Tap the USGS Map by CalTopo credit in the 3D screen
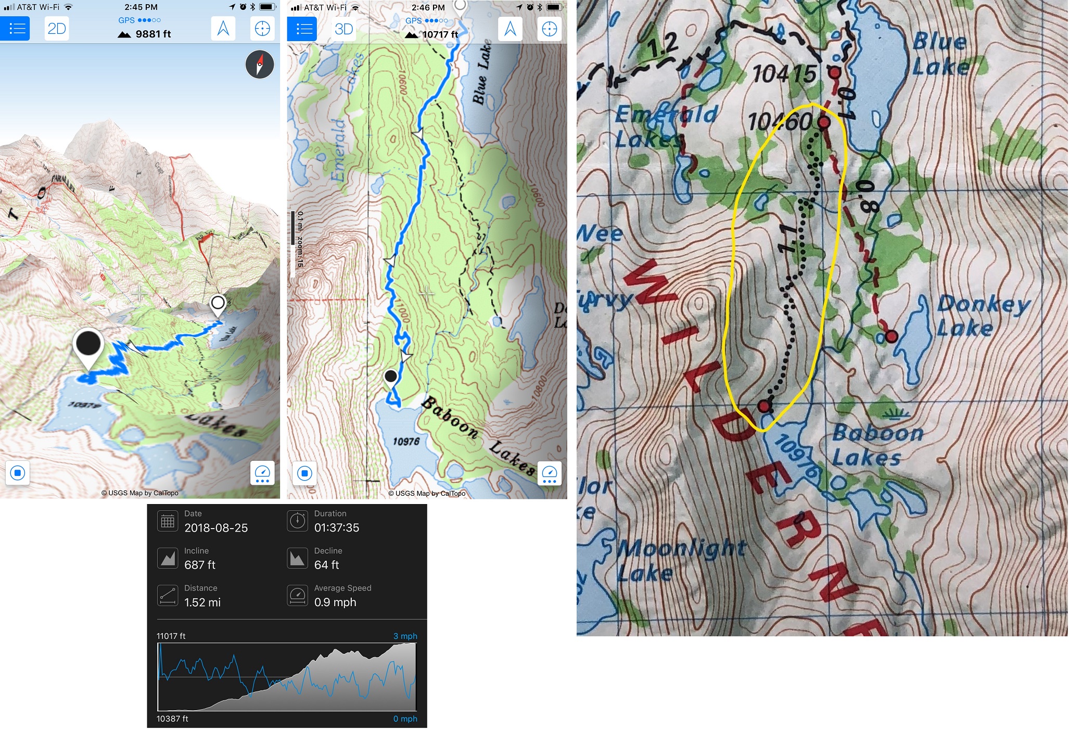This screenshot has height=729, width=1070. pos(139,493)
